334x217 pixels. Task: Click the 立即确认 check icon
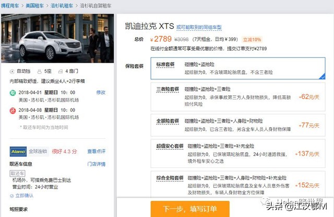pyautogui.click(x=11, y=196)
